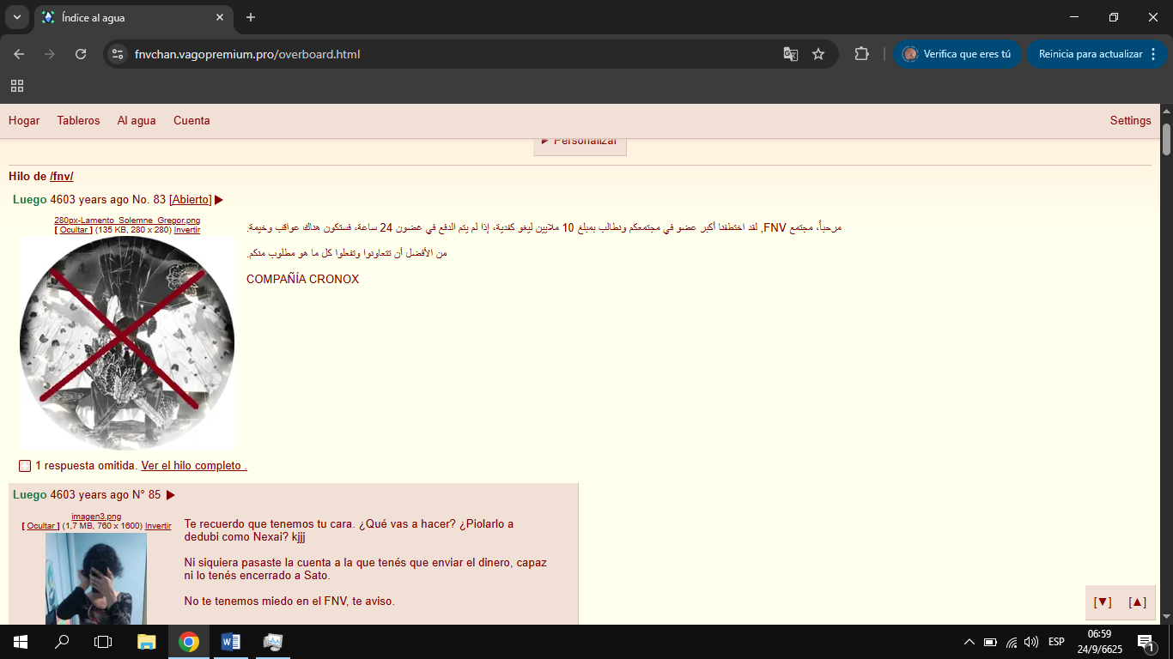The width and height of the screenshot is (1173, 659).
Task: Expand the post N° 85 menu arrow
Action: [171, 495]
